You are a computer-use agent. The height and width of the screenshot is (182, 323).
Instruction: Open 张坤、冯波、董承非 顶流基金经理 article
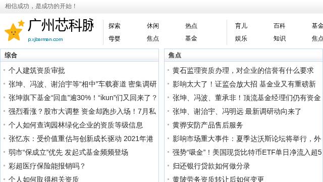pyautogui.click(x=247, y=98)
